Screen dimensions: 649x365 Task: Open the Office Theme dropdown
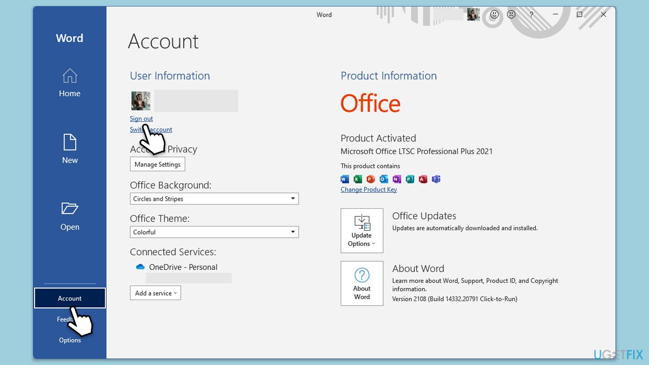pos(214,232)
